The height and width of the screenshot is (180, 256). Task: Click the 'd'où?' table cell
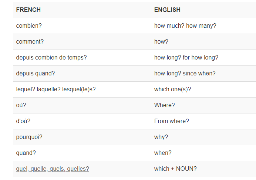(x=24, y=121)
